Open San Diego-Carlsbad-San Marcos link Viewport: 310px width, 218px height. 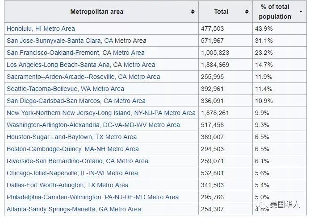(x=76, y=101)
